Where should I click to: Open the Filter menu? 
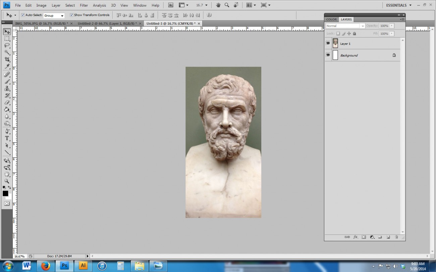click(x=84, y=5)
